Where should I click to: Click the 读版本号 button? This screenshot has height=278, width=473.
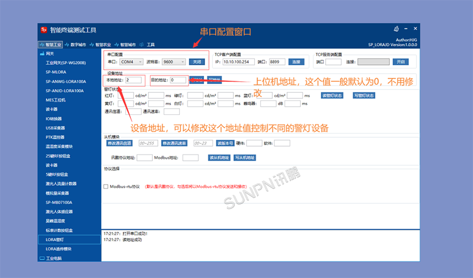pyautogui.click(x=225, y=143)
